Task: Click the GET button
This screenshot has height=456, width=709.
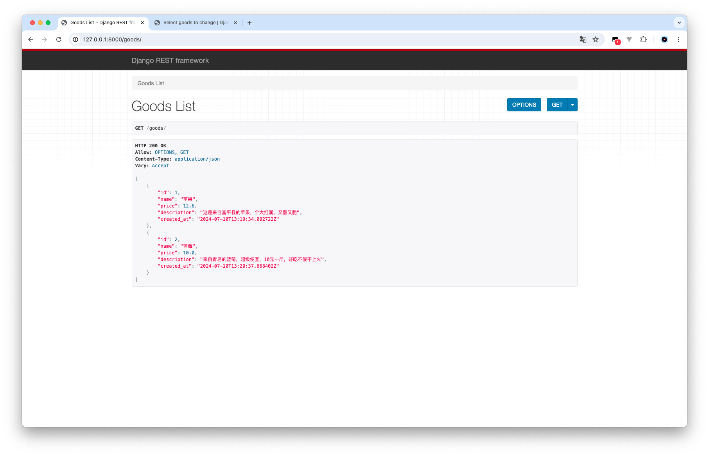Action: click(x=557, y=105)
